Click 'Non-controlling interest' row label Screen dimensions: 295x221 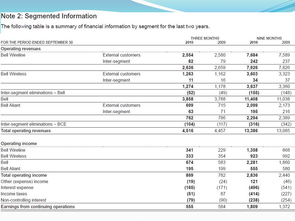click(x=24, y=200)
